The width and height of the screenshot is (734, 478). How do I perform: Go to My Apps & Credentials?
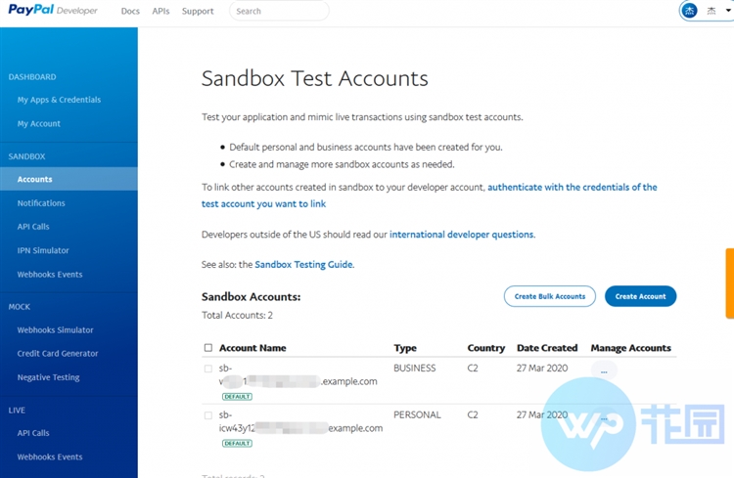click(59, 100)
